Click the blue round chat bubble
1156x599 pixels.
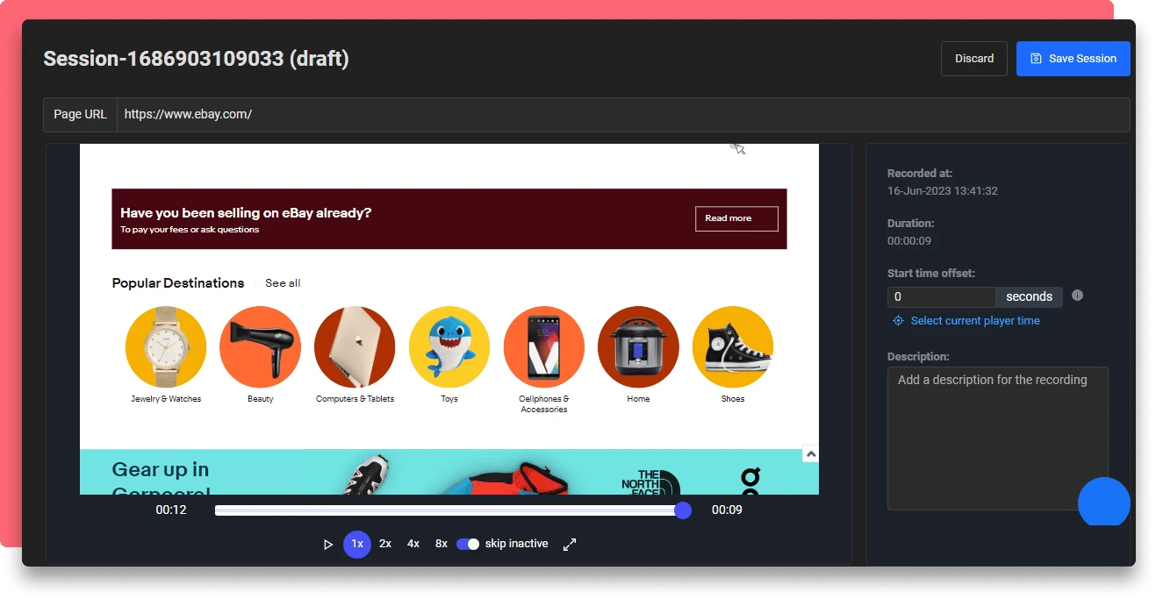click(1104, 503)
